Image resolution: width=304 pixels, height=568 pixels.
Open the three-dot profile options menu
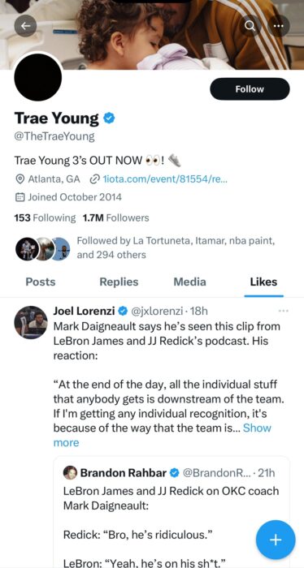pos(279,26)
